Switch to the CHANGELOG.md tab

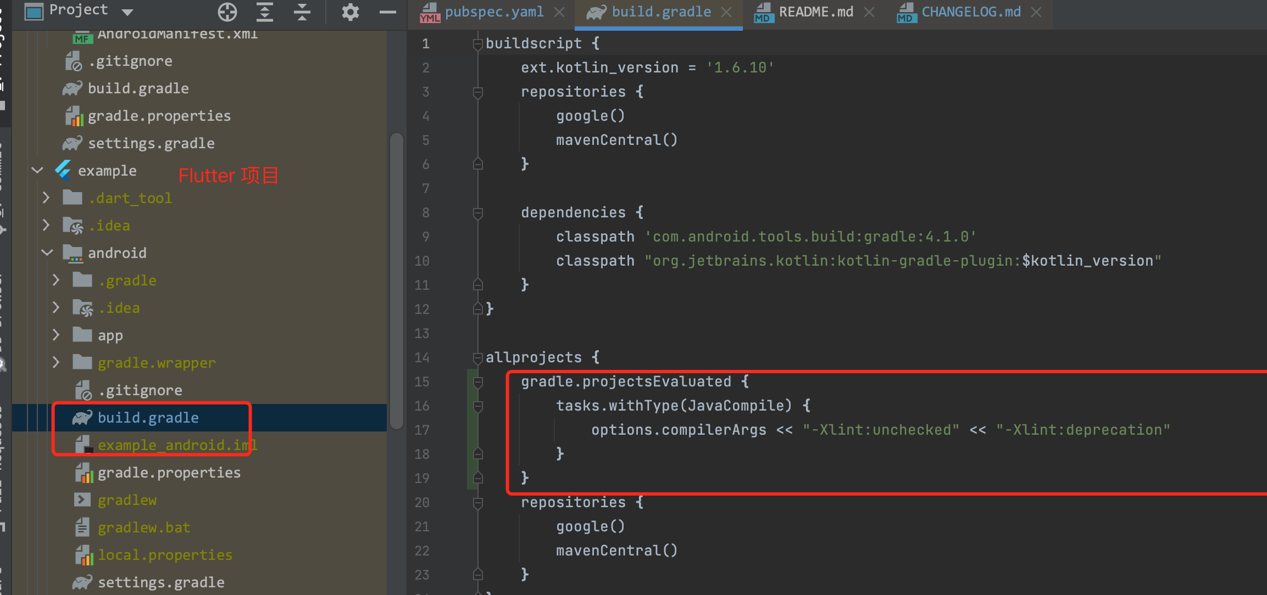(x=971, y=11)
